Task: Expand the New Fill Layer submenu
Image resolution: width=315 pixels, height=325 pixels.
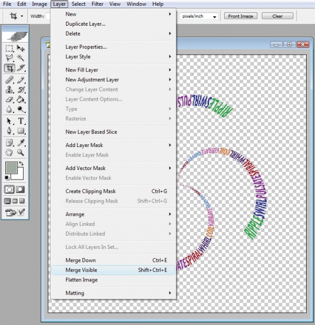Action: (x=113, y=70)
